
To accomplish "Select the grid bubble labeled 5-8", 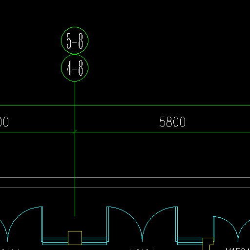I will tap(75, 41).
